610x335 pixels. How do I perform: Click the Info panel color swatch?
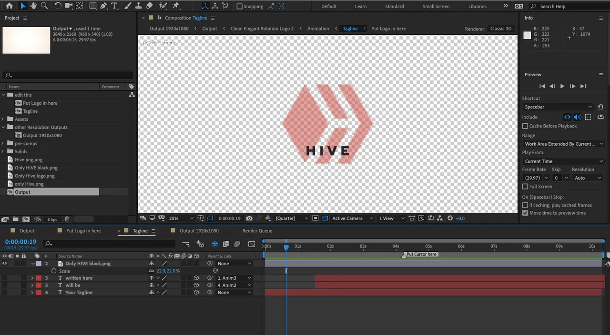527,35
